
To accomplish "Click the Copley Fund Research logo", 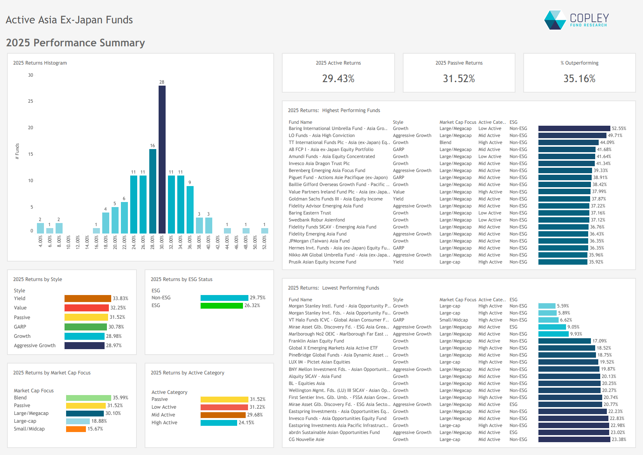I will coord(577,20).
